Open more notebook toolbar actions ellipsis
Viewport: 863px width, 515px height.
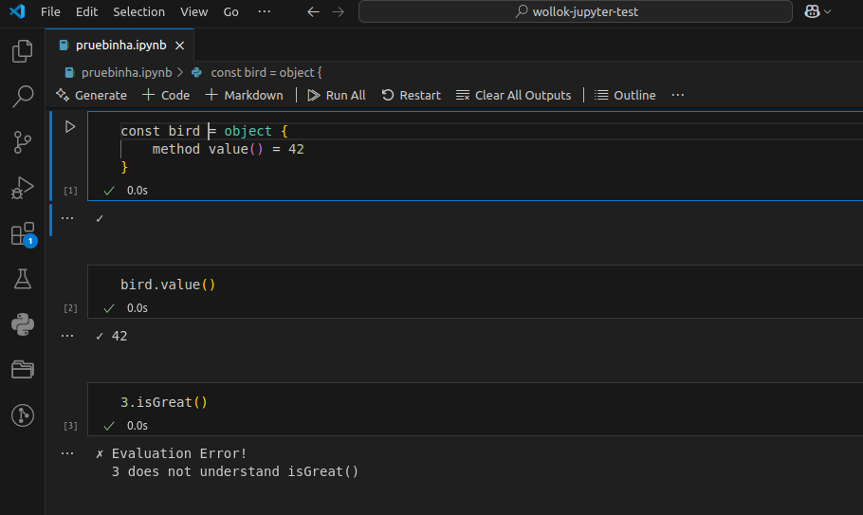677,95
